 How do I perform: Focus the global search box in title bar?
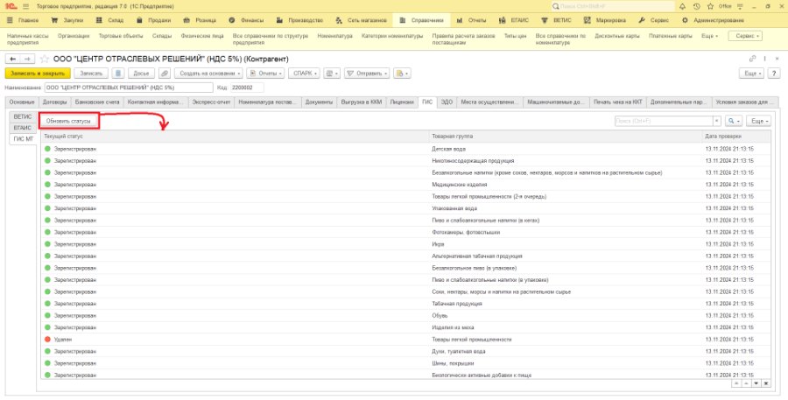point(613,6)
